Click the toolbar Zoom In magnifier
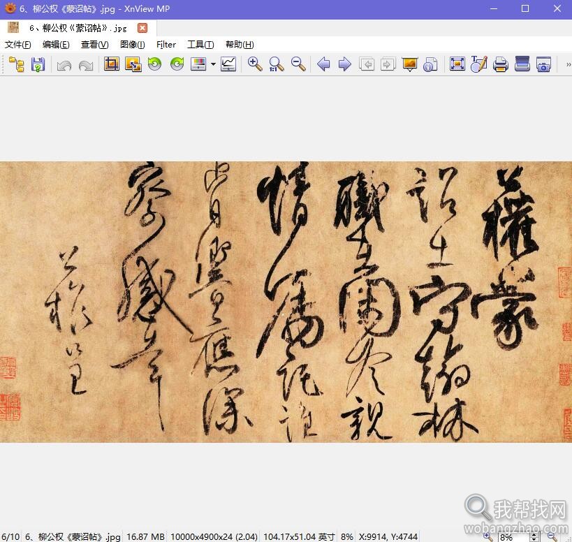Viewport: 572px width, 542px height. (x=255, y=64)
